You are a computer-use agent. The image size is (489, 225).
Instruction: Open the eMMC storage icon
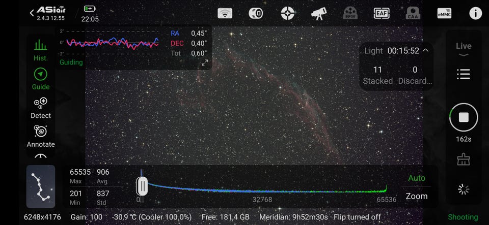pyautogui.click(x=444, y=13)
